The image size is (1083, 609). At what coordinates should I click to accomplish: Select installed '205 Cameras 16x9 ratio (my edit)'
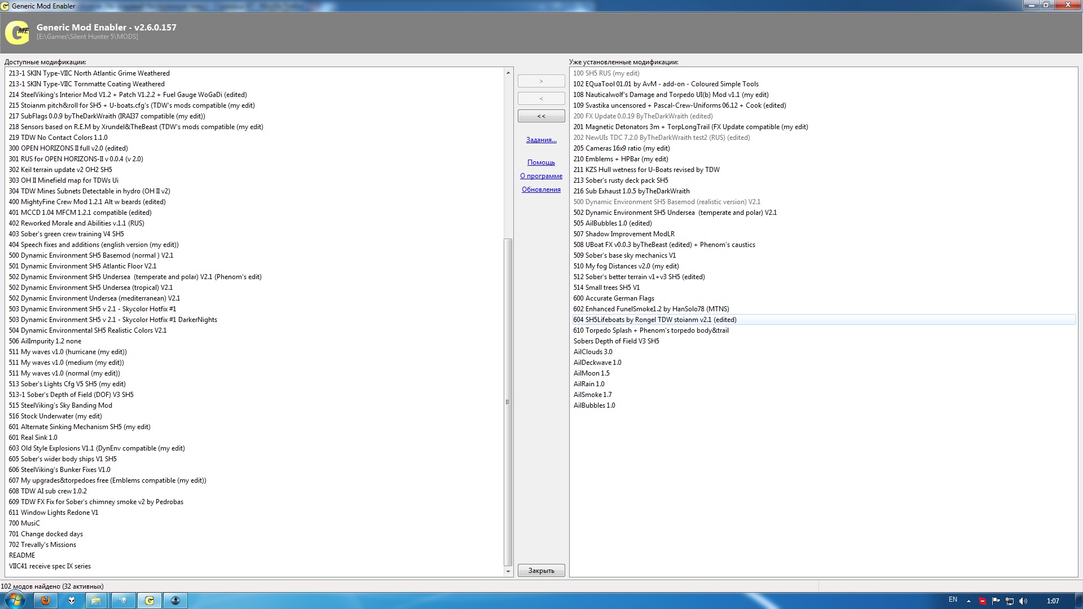click(x=622, y=148)
